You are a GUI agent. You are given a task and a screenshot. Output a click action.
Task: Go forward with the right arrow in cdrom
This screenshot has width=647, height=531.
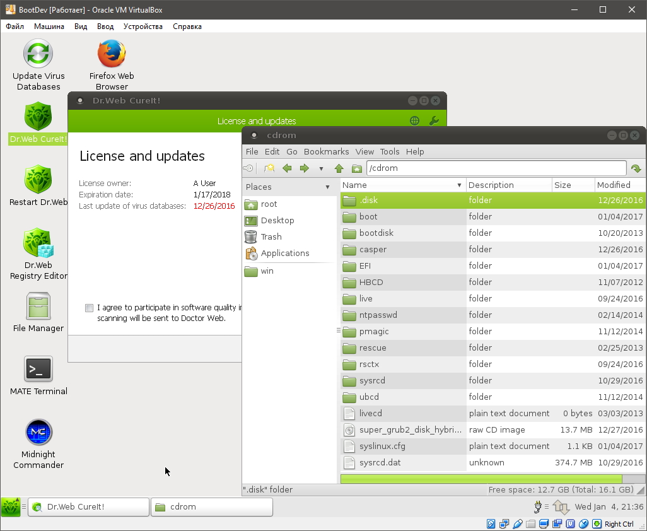(304, 168)
